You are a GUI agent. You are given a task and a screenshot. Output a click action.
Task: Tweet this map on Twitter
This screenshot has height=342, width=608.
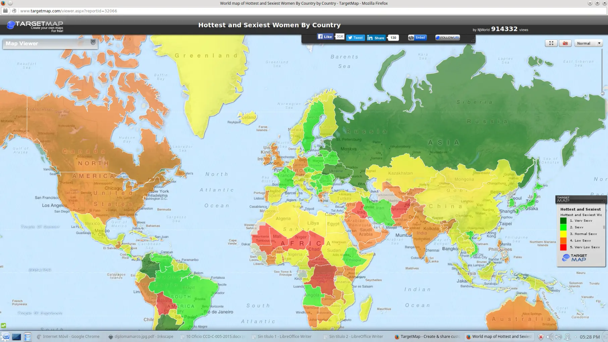pos(355,38)
